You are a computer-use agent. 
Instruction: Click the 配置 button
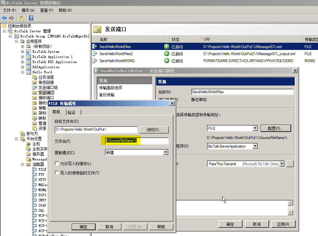point(276,128)
